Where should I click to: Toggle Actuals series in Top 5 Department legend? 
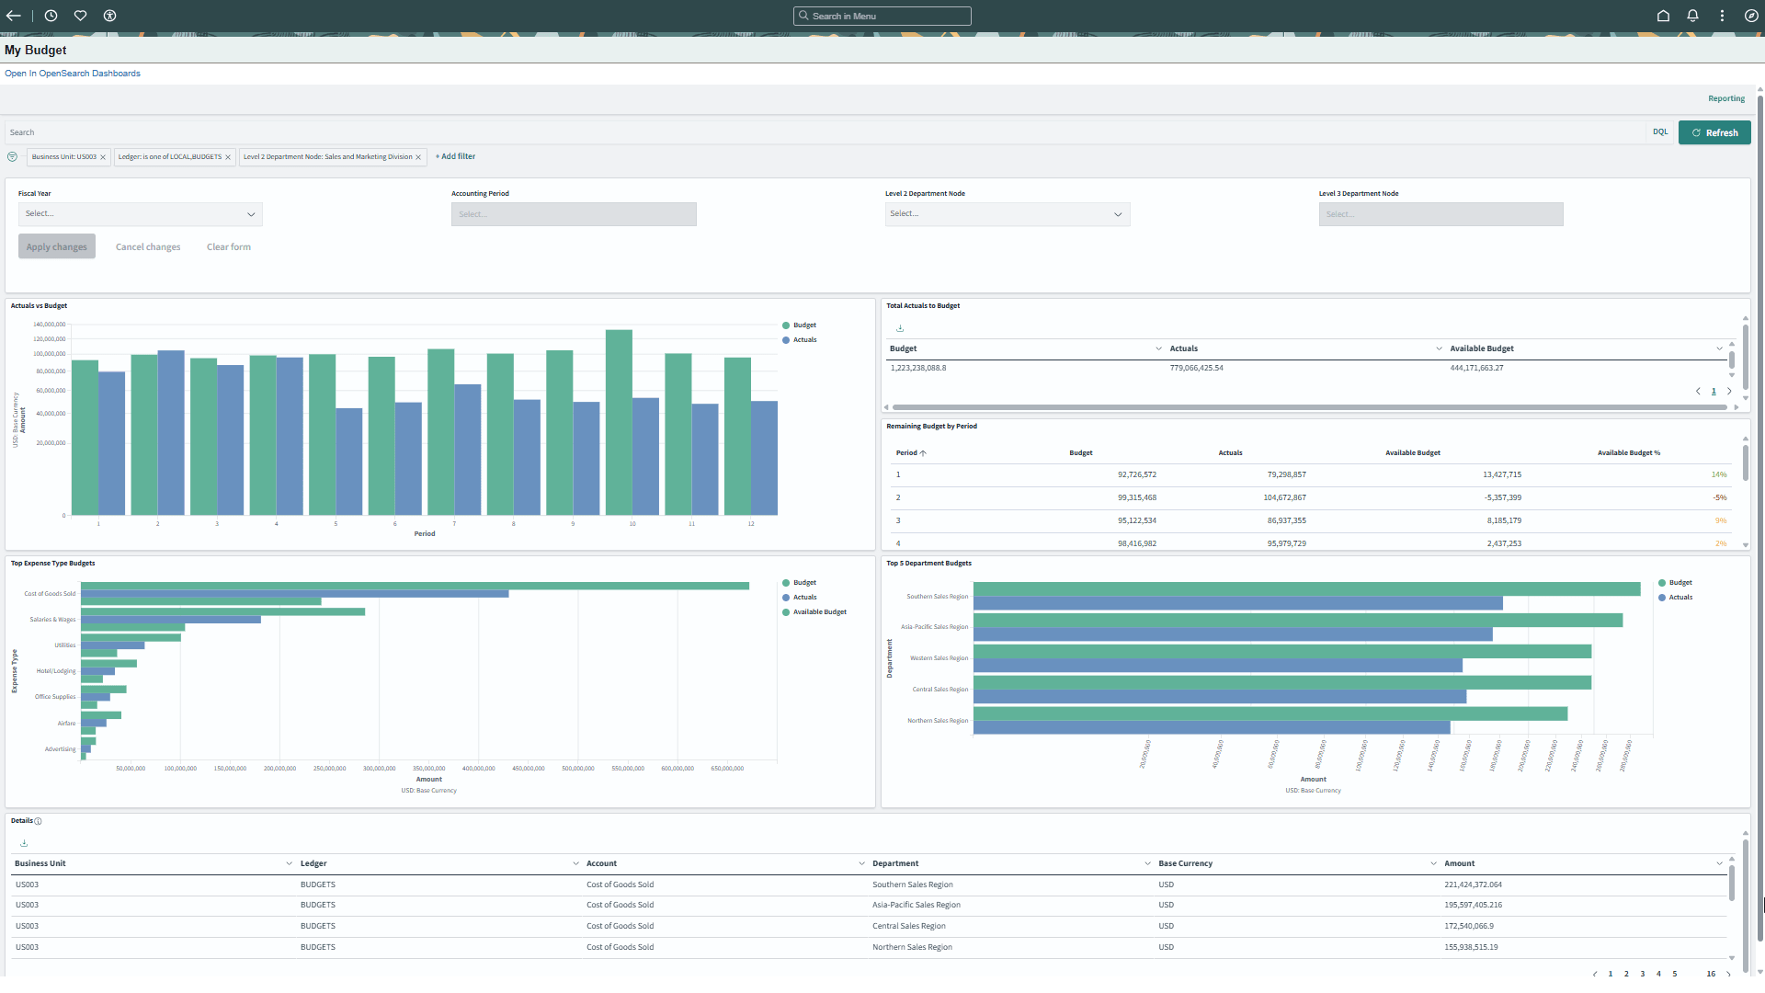pos(1680,598)
